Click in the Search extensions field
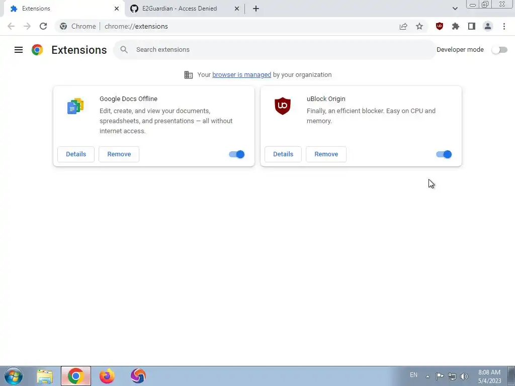This screenshot has width=515, height=386. click(x=275, y=50)
